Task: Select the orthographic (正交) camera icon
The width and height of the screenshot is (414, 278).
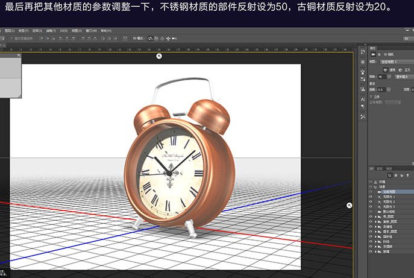Action: [400, 70]
